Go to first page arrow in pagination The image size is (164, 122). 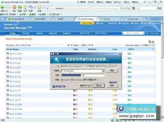point(69,45)
